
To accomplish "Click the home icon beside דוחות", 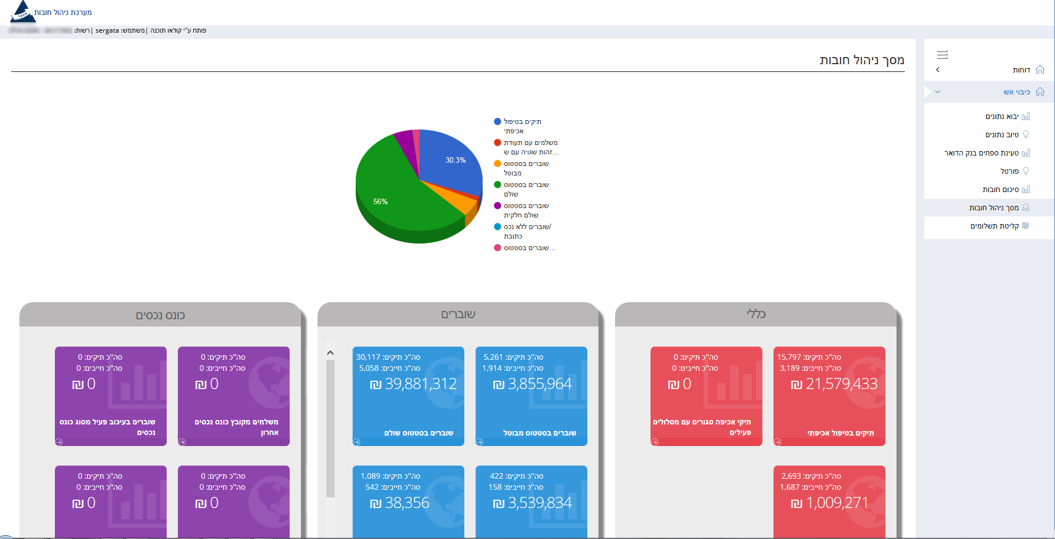I will click(x=1040, y=70).
